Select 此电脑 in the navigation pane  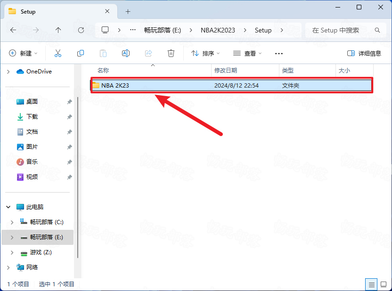click(30, 207)
